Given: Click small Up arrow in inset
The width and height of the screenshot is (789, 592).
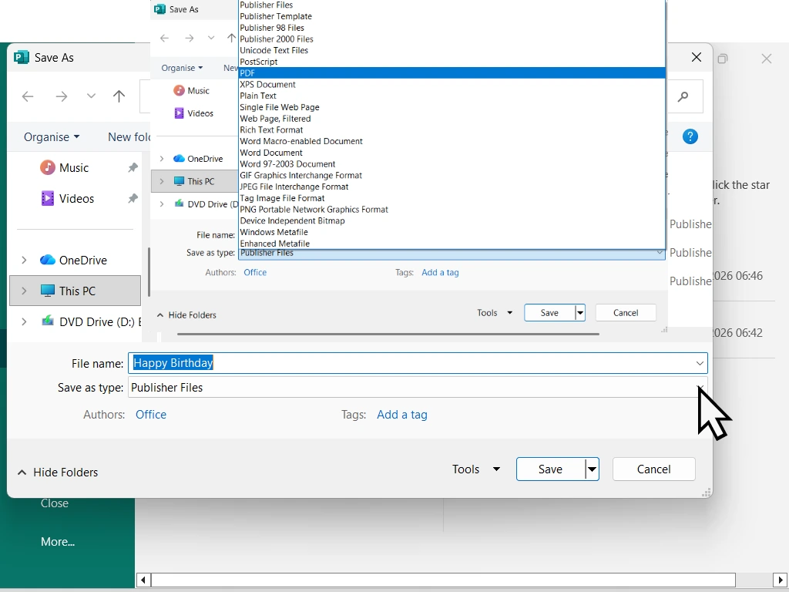Looking at the screenshot, I should click(x=231, y=39).
